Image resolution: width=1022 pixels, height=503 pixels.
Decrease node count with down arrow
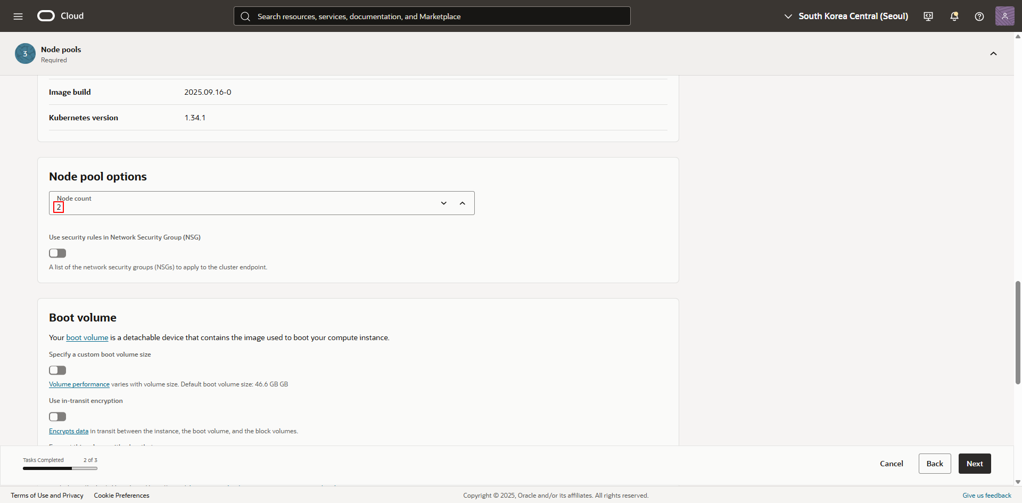point(443,203)
